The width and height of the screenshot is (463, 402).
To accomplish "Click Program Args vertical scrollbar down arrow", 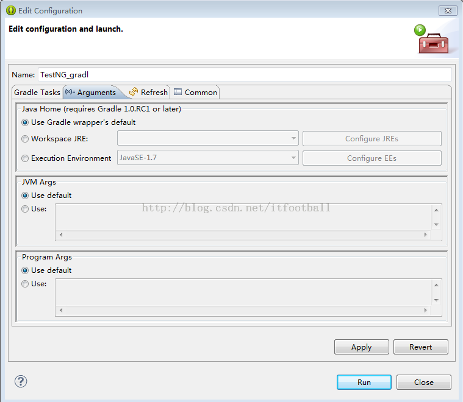I will 436,300.
